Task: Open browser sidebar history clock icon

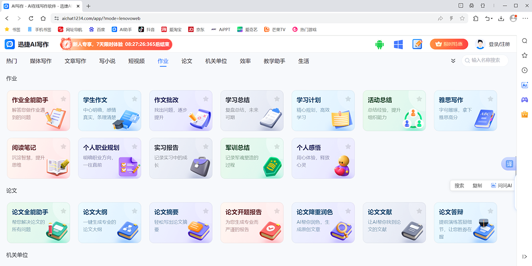Action: click(524, 70)
